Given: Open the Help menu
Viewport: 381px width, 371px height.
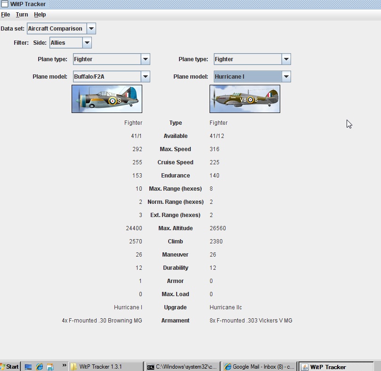Looking at the screenshot, I should [40, 15].
